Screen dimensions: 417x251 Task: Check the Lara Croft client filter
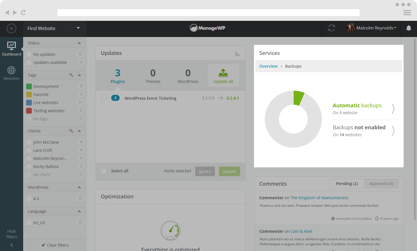[29, 150]
